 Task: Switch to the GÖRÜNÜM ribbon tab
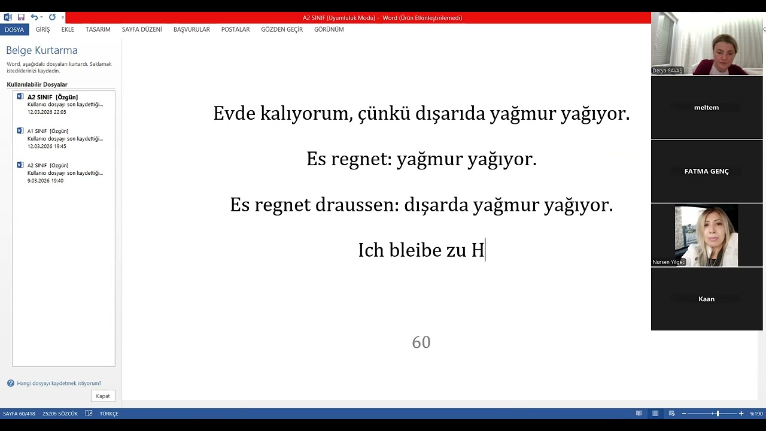pos(329,29)
